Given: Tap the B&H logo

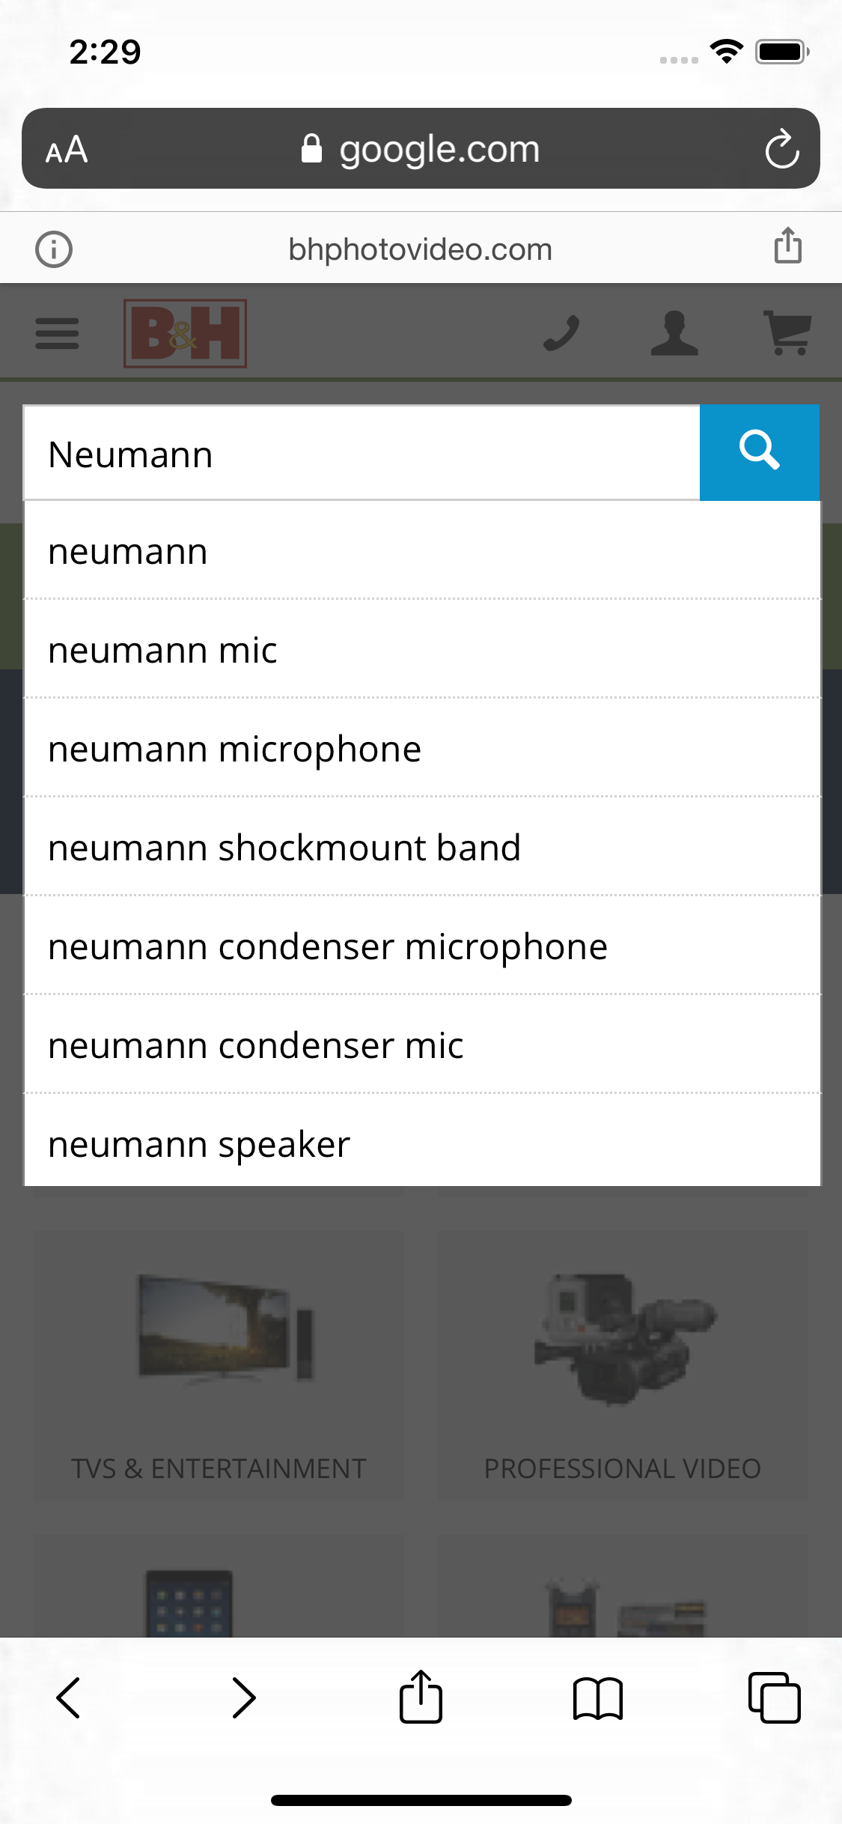Looking at the screenshot, I should [185, 334].
